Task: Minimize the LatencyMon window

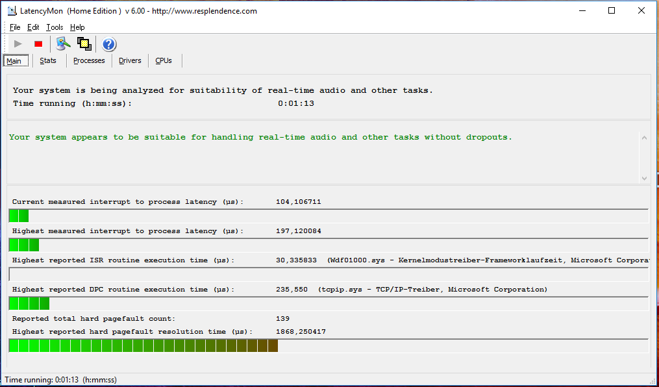Action: [x=582, y=11]
